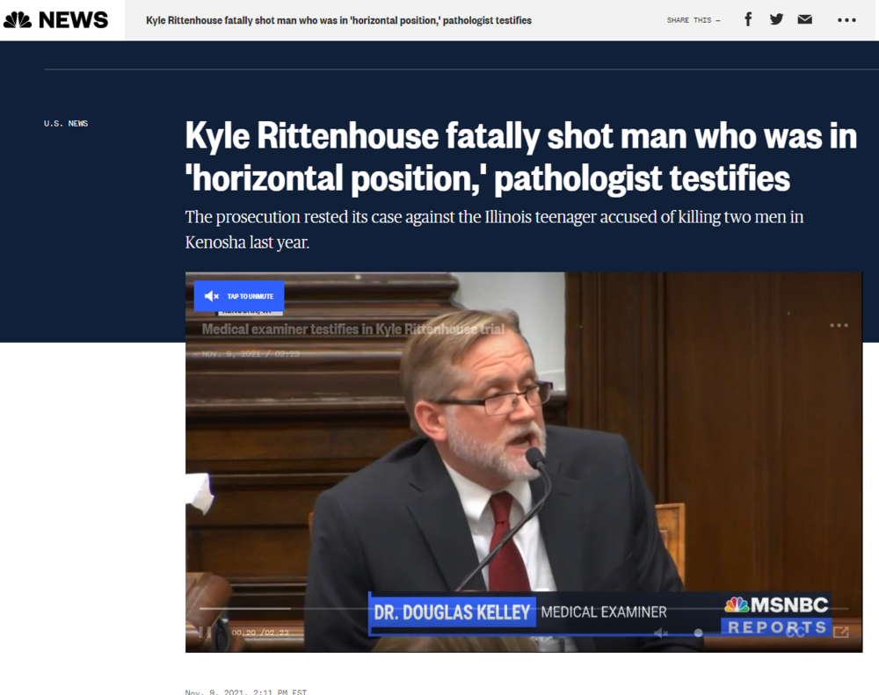The height and width of the screenshot is (695, 879).
Task: Click the NEWS wordmark in header
Action: [73, 19]
